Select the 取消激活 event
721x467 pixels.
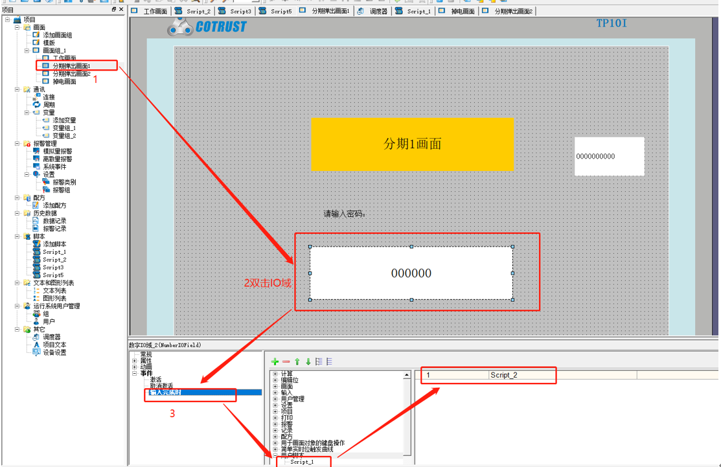tap(161, 385)
